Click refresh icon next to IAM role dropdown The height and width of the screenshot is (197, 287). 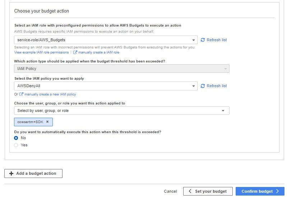pos(203,40)
